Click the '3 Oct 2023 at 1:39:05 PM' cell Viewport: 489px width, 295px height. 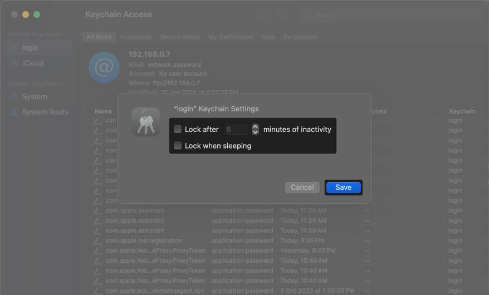click(317, 291)
